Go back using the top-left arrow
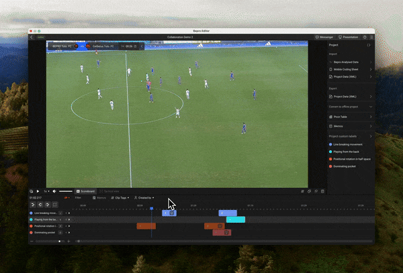 pyautogui.click(x=32, y=38)
